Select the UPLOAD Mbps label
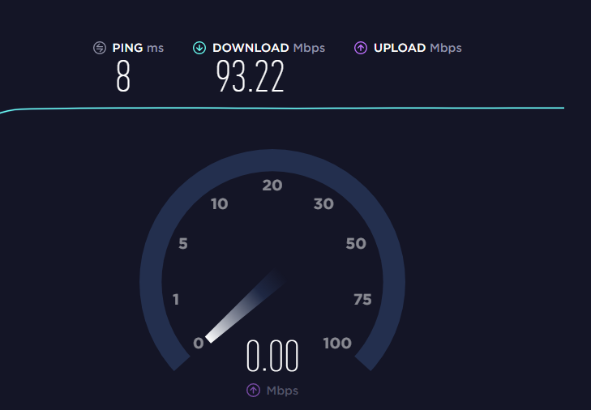 418,48
